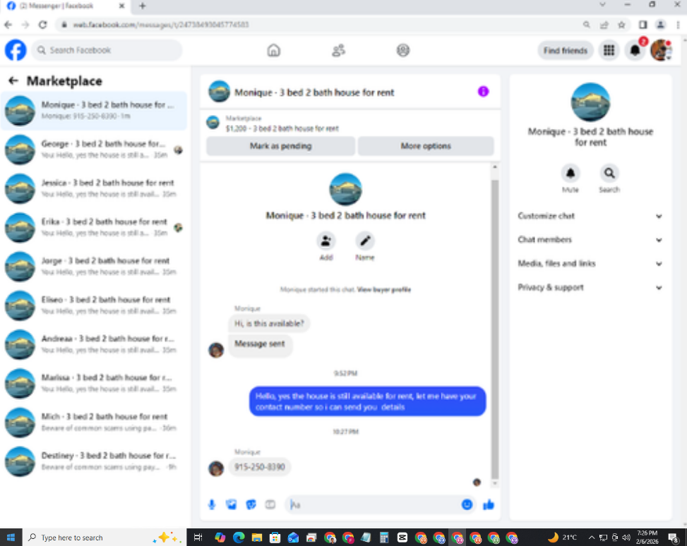Open the Jessica conversation
The height and width of the screenshot is (546, 687).
(x=94, y=188)
